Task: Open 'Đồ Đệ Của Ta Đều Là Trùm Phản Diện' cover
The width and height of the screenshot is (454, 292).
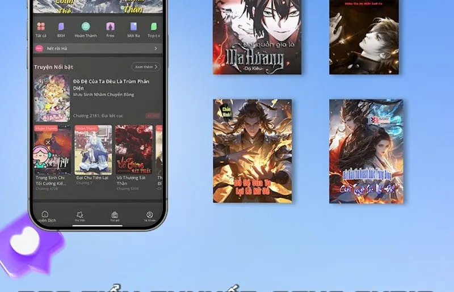Action: coord(52,99)
